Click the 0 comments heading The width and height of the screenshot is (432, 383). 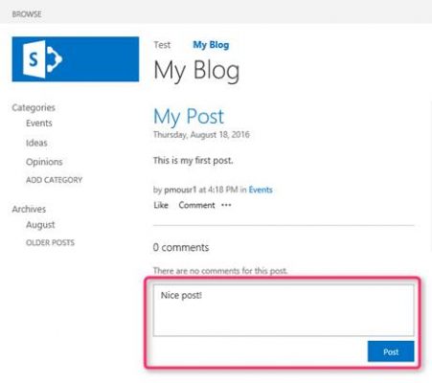coord(181,247)
